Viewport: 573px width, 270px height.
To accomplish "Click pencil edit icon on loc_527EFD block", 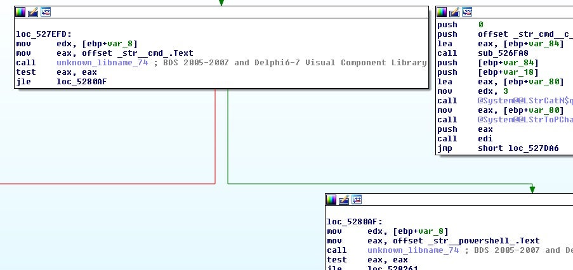I will 33,12.
